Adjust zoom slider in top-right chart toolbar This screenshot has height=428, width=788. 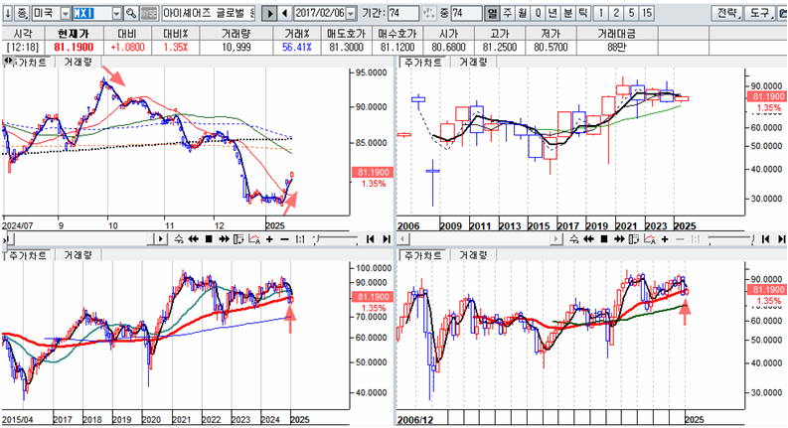pos(729,239)
